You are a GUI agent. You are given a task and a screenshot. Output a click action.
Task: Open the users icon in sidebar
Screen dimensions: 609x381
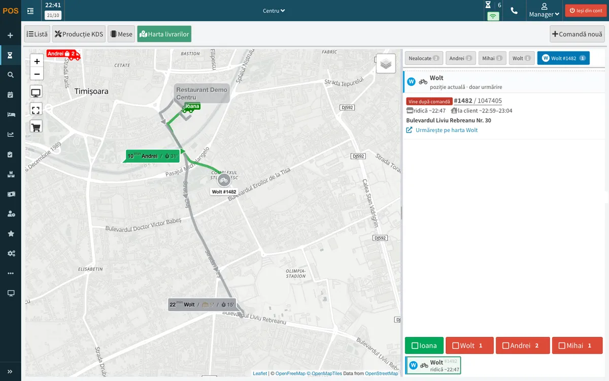point(10,213)
